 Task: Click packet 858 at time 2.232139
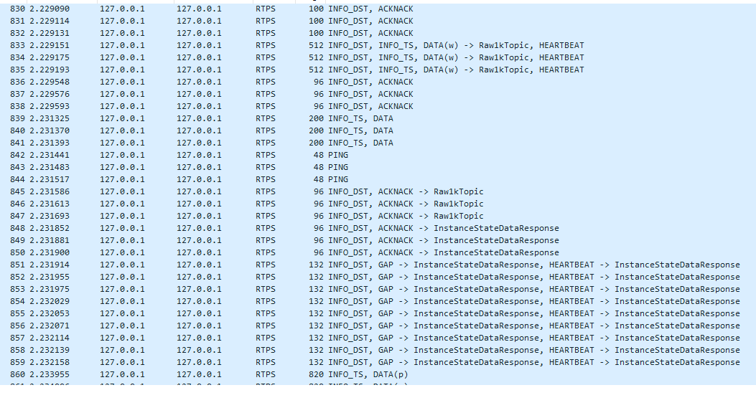click(x=378, y=351)
